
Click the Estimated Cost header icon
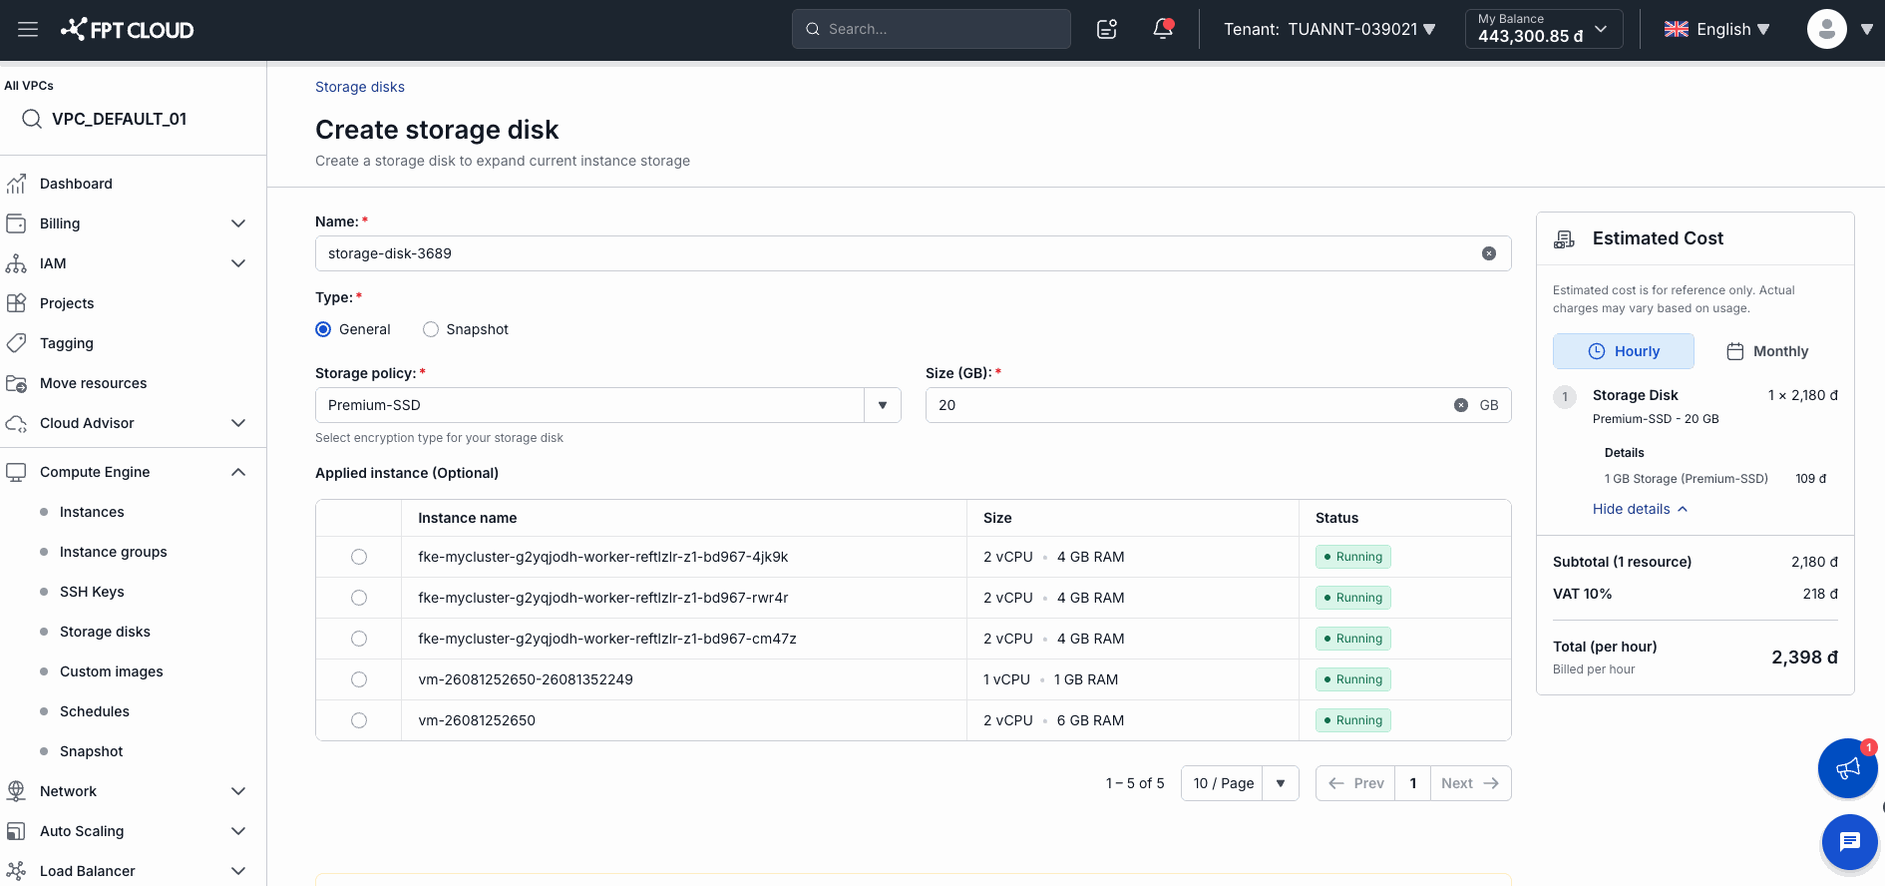[1565, 238]
